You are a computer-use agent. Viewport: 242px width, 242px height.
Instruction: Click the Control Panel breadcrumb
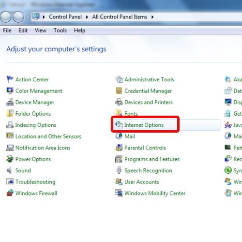click(65, 17)
